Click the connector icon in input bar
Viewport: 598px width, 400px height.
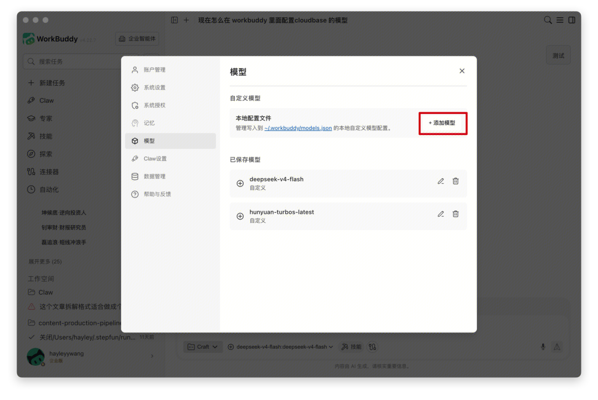click(x=373, y=347)
